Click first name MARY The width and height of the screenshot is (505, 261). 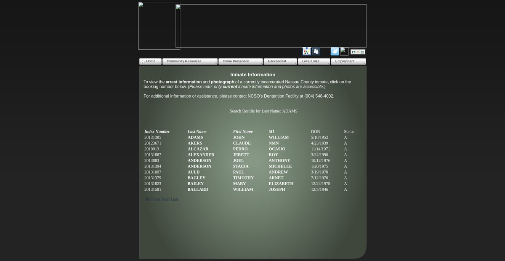coord(240,184)
